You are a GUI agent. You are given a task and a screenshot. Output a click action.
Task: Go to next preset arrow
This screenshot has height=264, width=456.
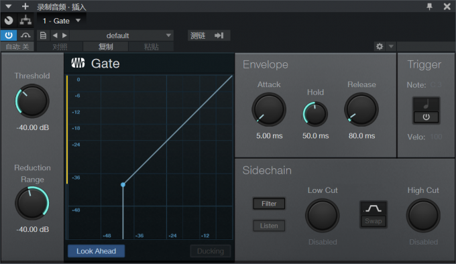tap(64, 36)
